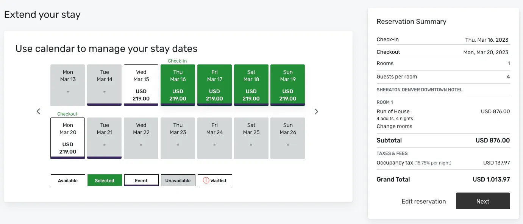Image resolution: width=523 pixels, height=224 pixels.
Task: Click the green Selected legend swatch
Action: click(x=105, y=180)
